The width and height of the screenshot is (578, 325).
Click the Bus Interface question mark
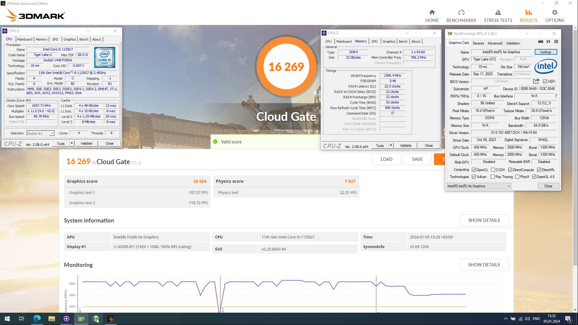click(x=556, y=96)
